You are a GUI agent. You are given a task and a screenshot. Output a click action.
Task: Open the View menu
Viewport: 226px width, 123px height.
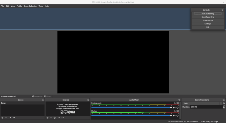pyautogui.click(x=13, y=6)
